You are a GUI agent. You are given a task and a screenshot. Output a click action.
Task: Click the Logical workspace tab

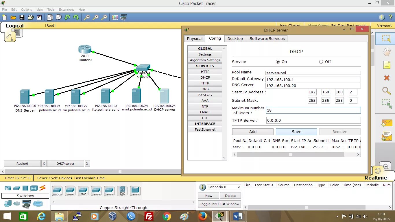tap(14, 26)
